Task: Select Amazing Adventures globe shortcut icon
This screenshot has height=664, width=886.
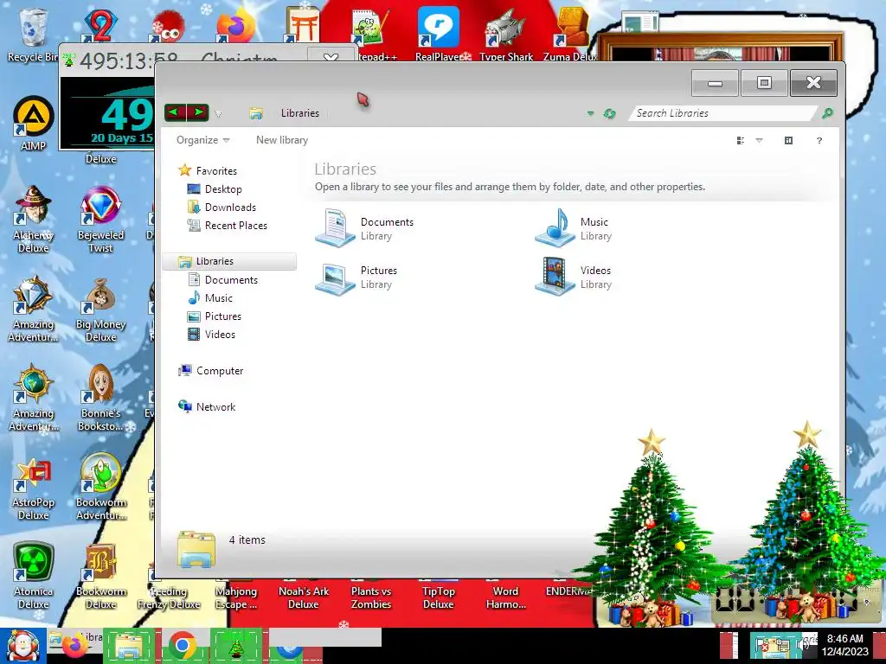Action: (34, 384)
